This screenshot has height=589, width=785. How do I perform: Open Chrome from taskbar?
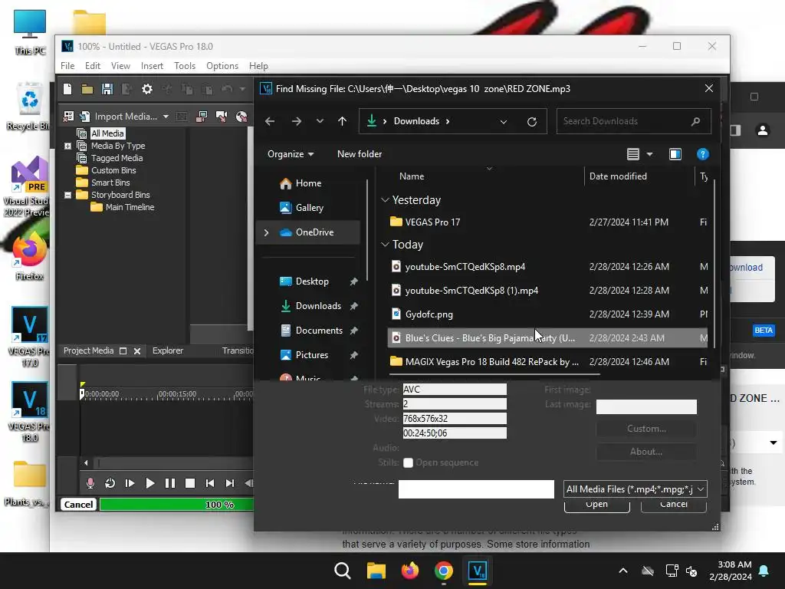tap(444, 571)
